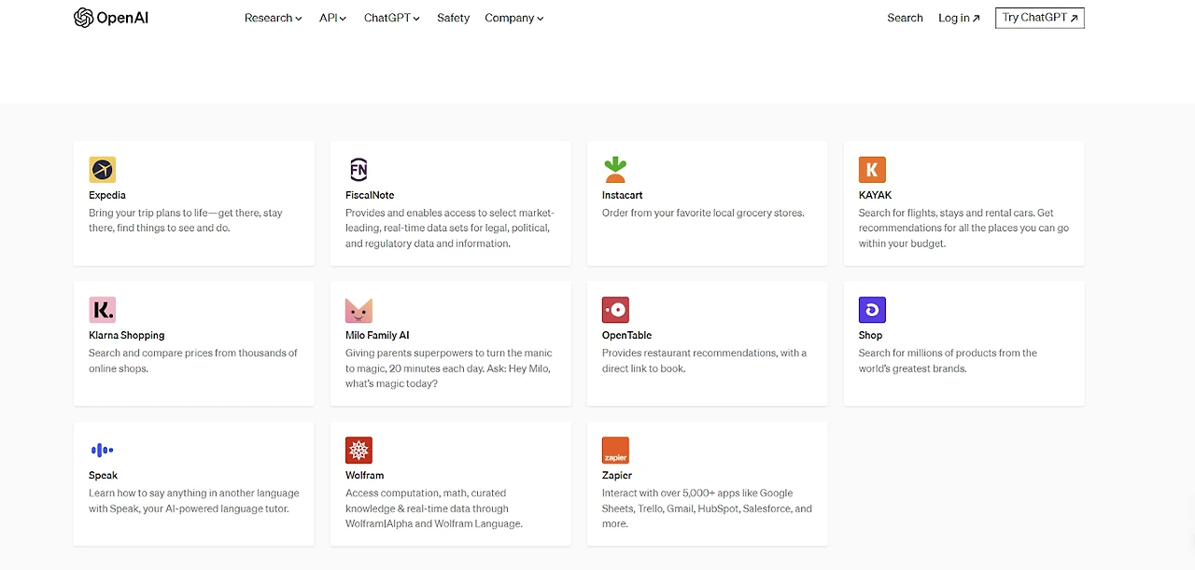1195x570 pixels.
Task: Click the Speak soundwave icon
Action: pyautogui.click(x=103, y=450)
